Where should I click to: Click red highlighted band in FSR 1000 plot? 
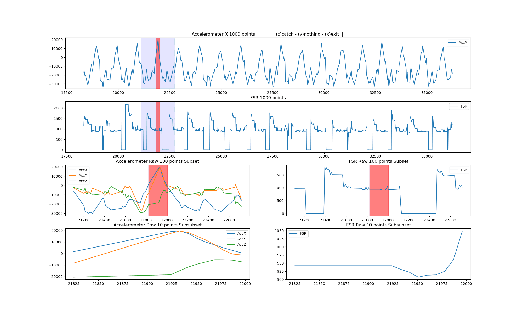click(158, 118)
